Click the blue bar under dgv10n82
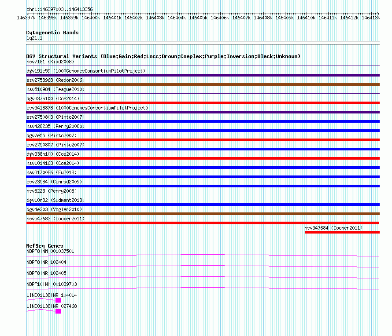This screenshot has height=336, width=392. [x=203, y=205]
